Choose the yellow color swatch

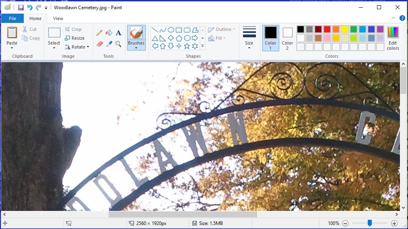tap(345, 29)
